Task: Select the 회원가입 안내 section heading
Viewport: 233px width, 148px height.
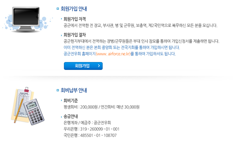Action: point(74,9)
